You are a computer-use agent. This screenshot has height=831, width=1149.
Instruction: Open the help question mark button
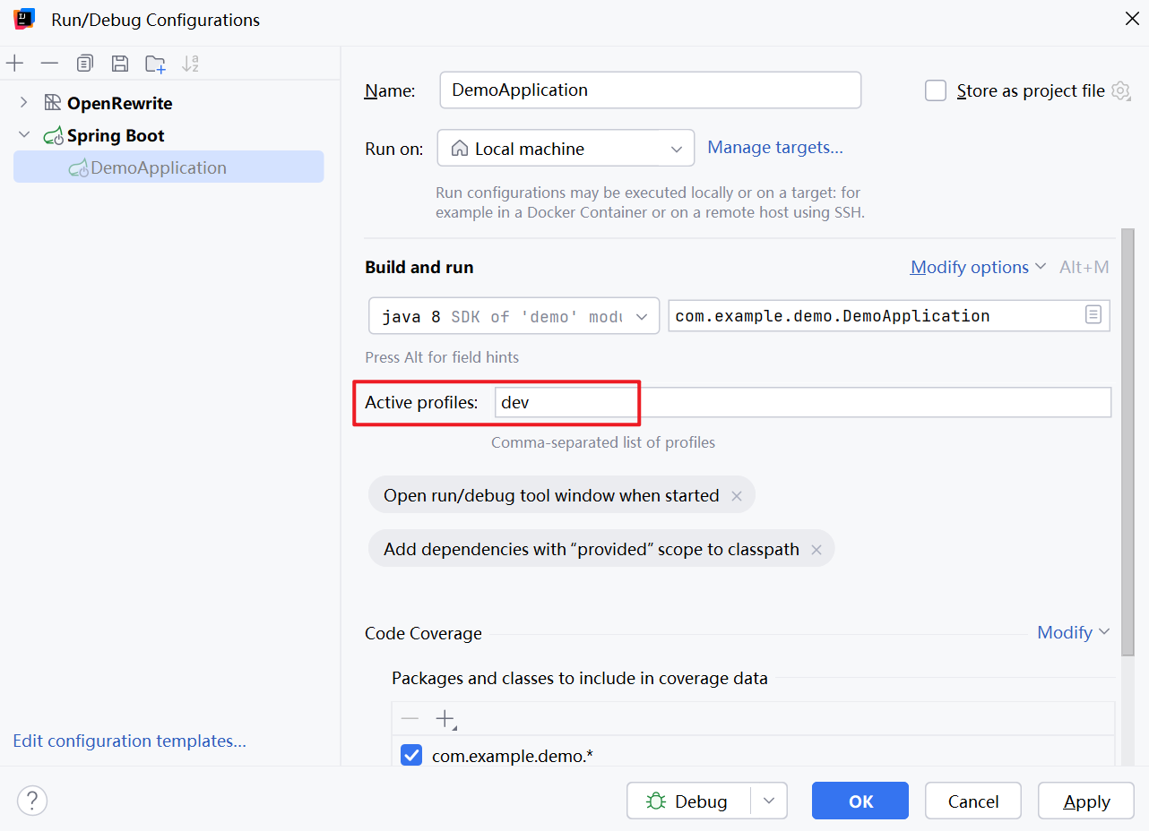pos(32,801)
